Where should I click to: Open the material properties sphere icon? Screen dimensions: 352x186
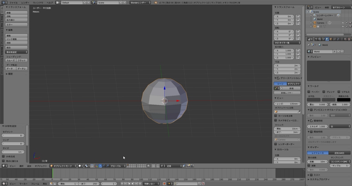point(345,39)
